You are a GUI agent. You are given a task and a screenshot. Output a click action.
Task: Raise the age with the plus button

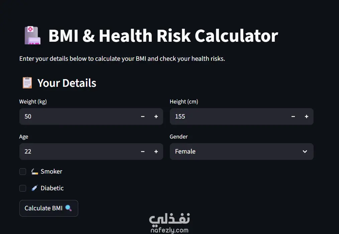[x=156, y=152]
